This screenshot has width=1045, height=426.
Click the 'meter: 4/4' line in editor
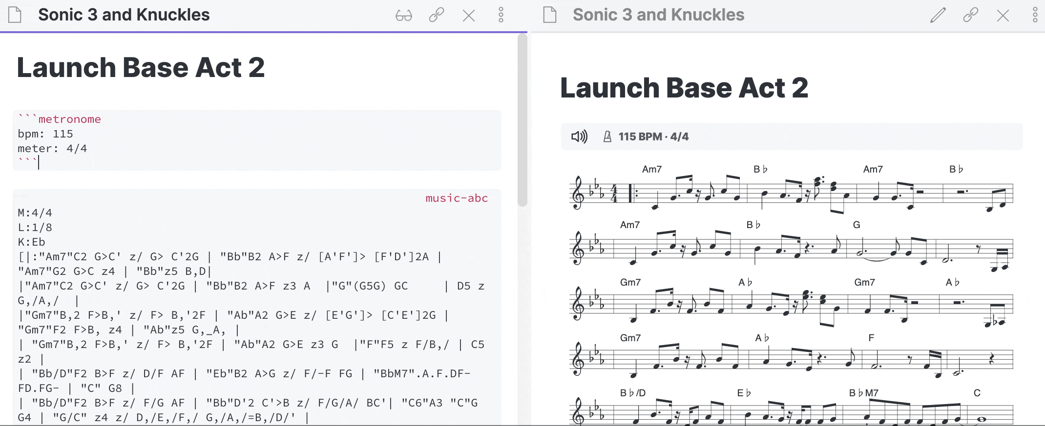pos(52,148)
